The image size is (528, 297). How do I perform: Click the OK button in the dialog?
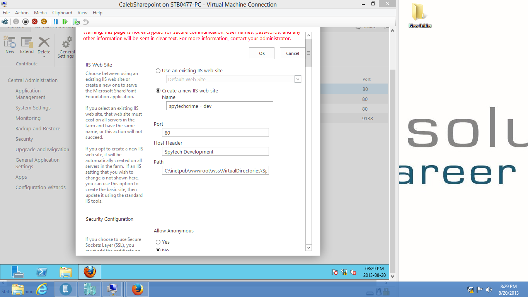[262, 53]
